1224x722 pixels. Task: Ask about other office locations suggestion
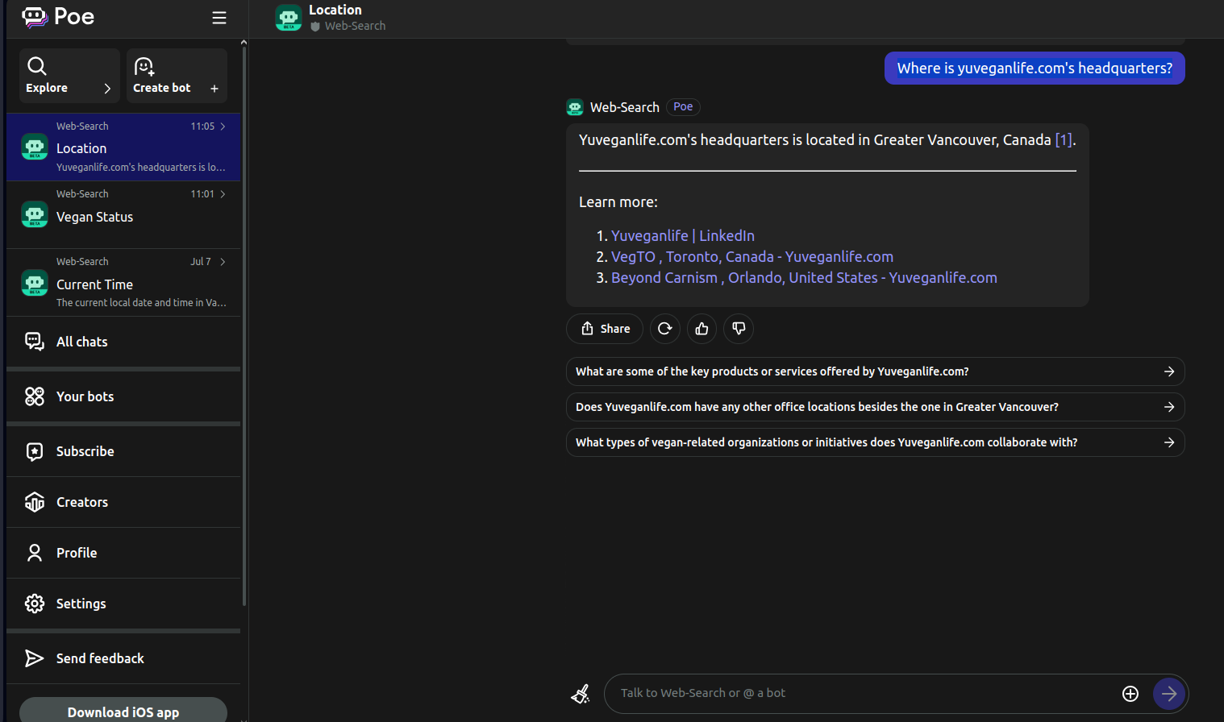point(875,407)
